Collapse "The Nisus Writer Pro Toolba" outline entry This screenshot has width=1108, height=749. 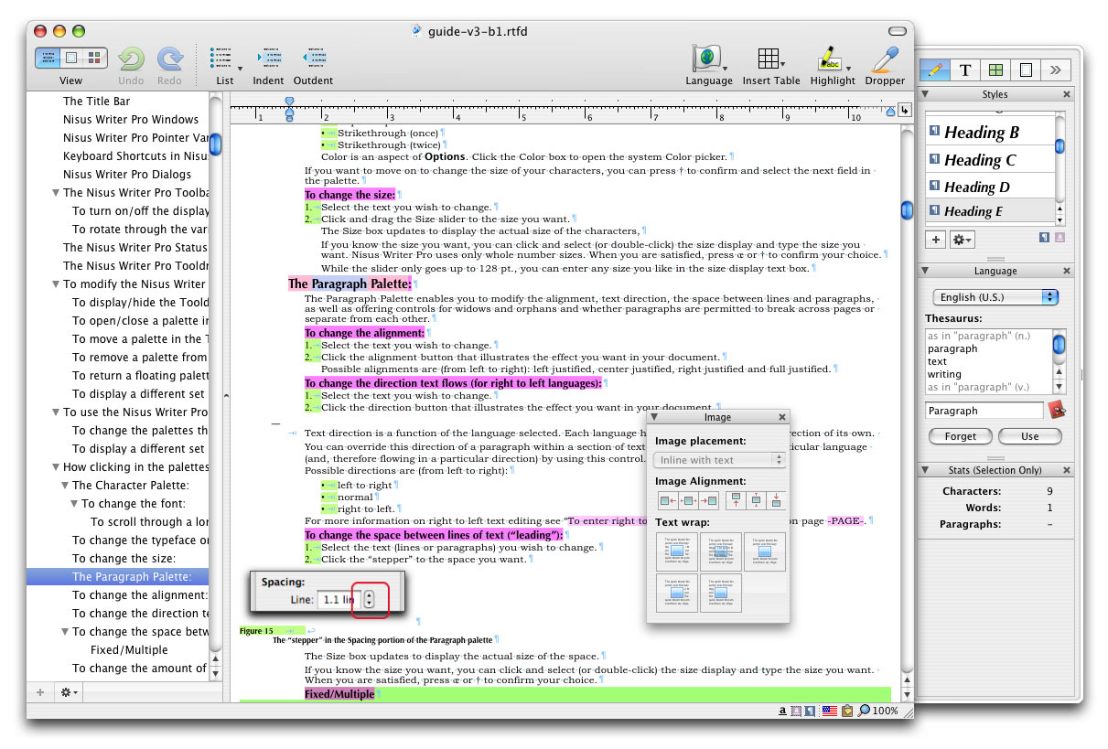point(55,193)
